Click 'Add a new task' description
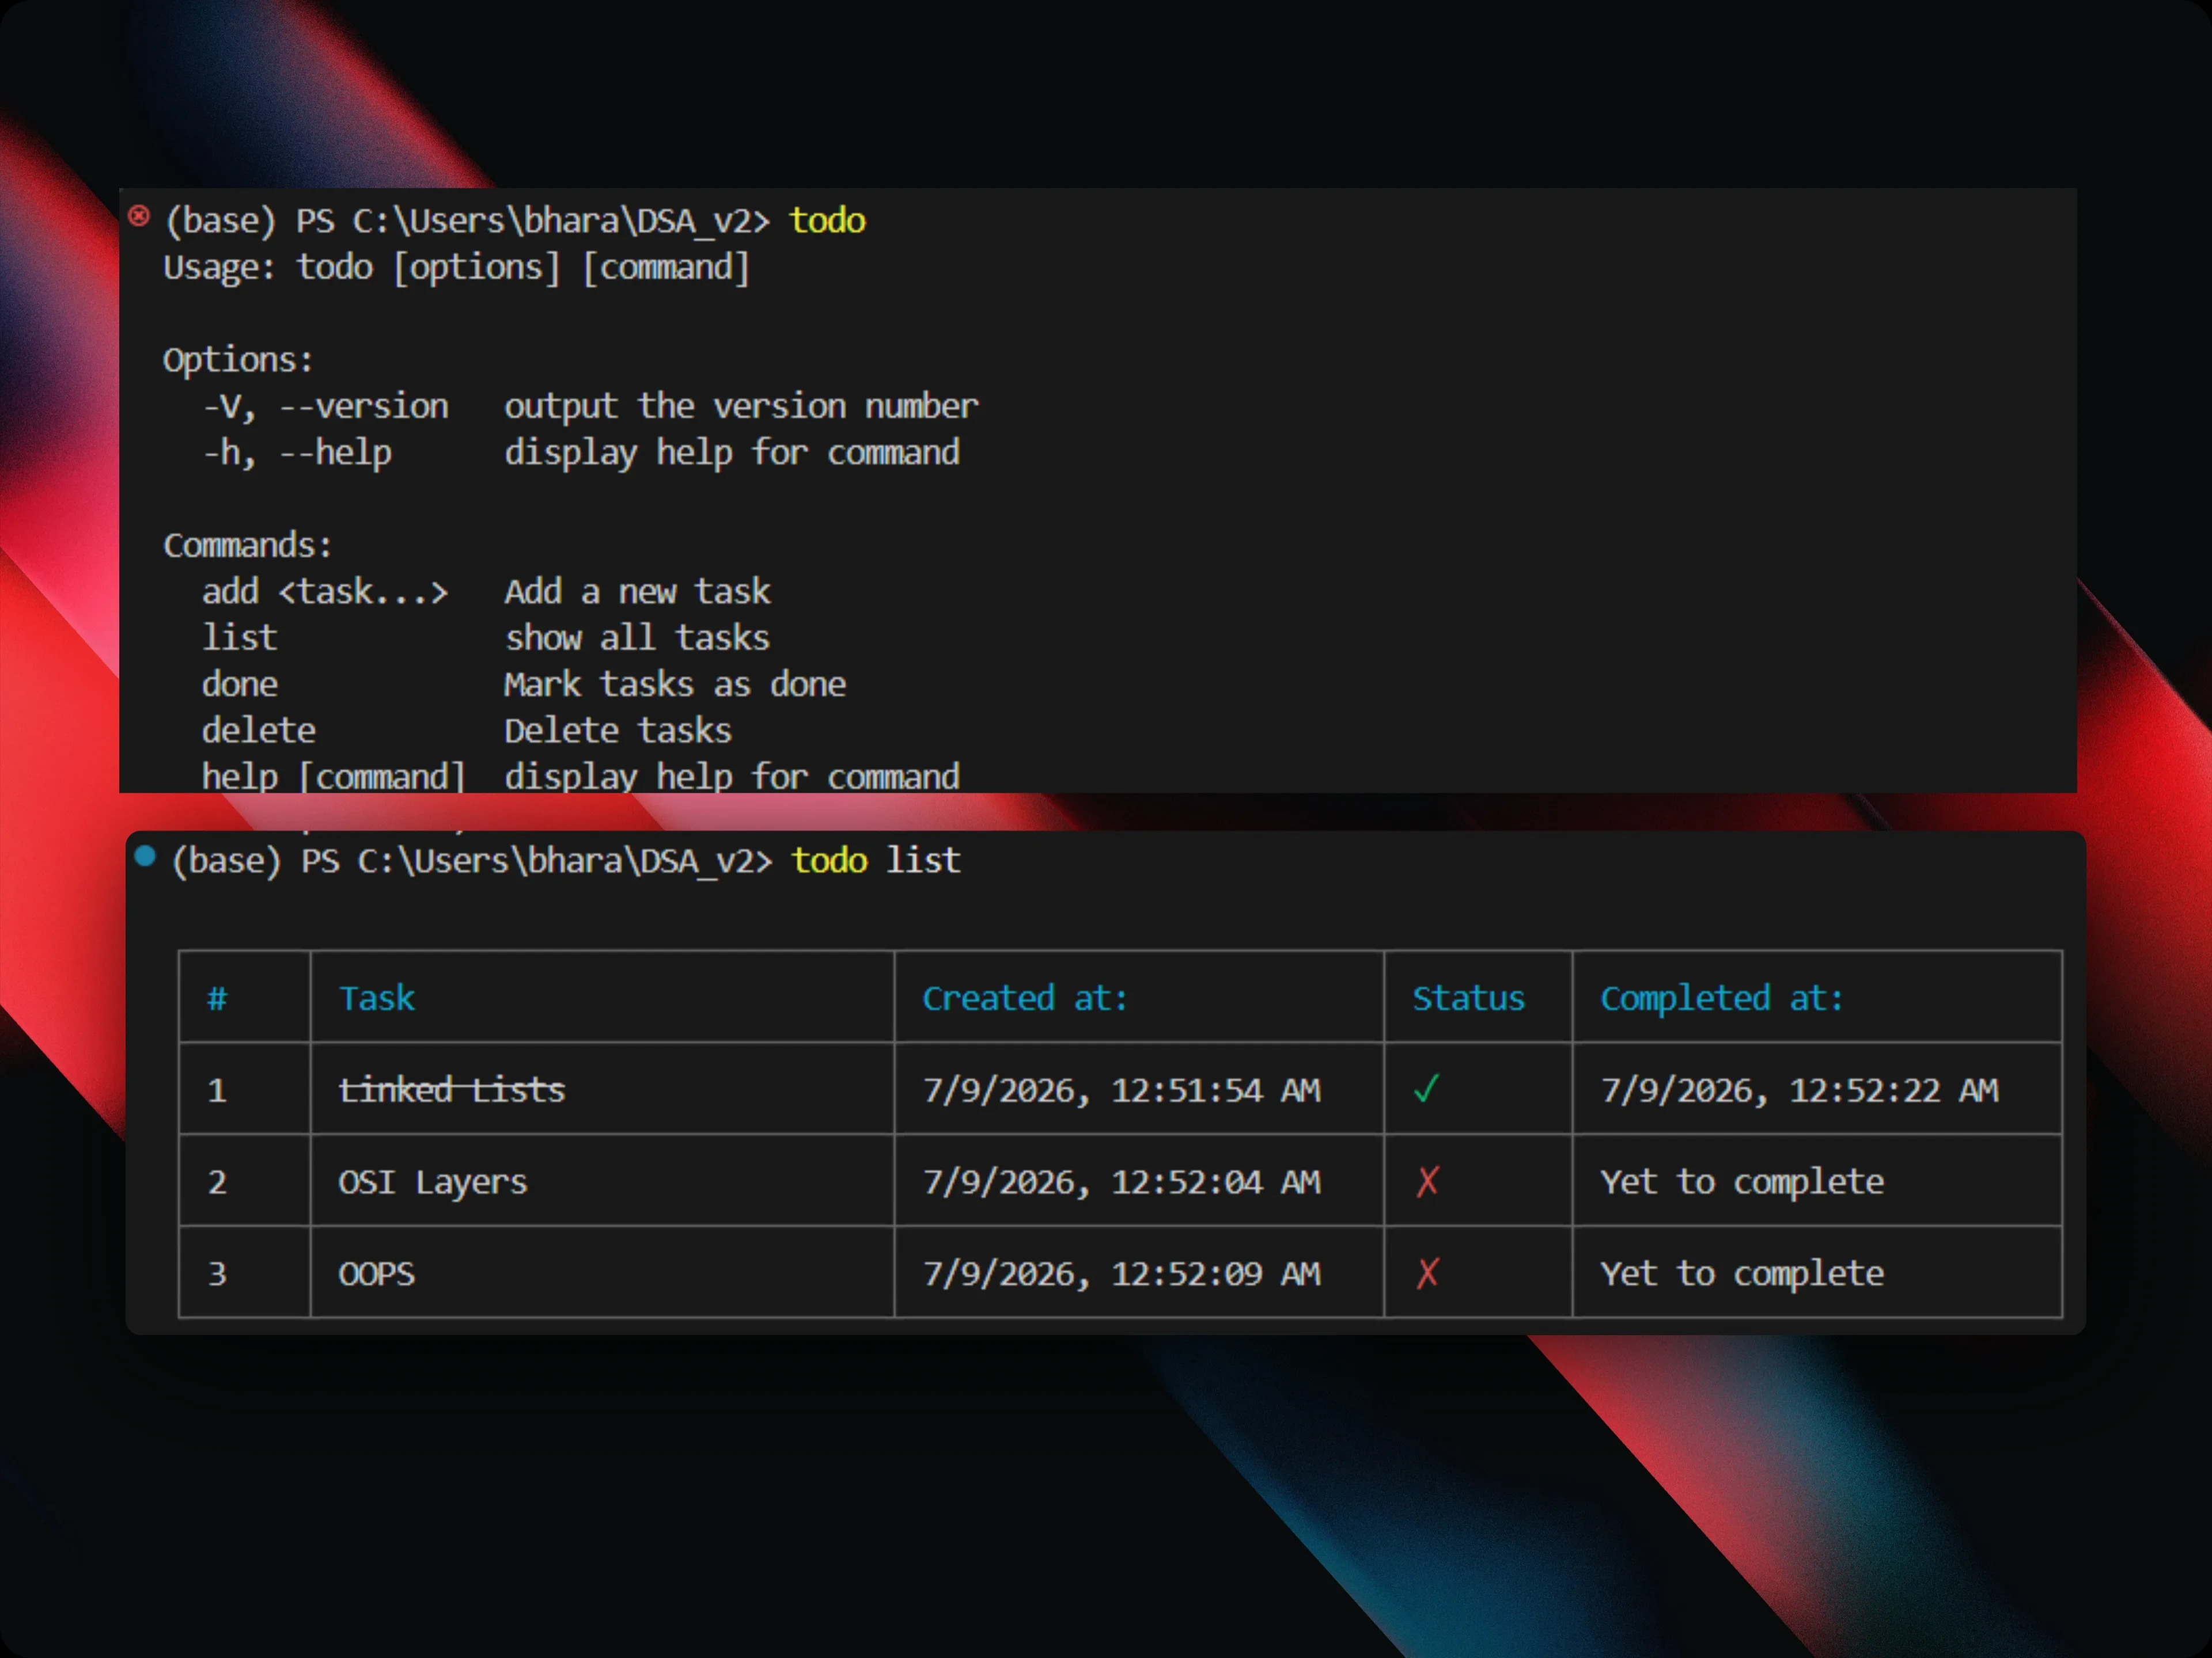 (637, 592)
